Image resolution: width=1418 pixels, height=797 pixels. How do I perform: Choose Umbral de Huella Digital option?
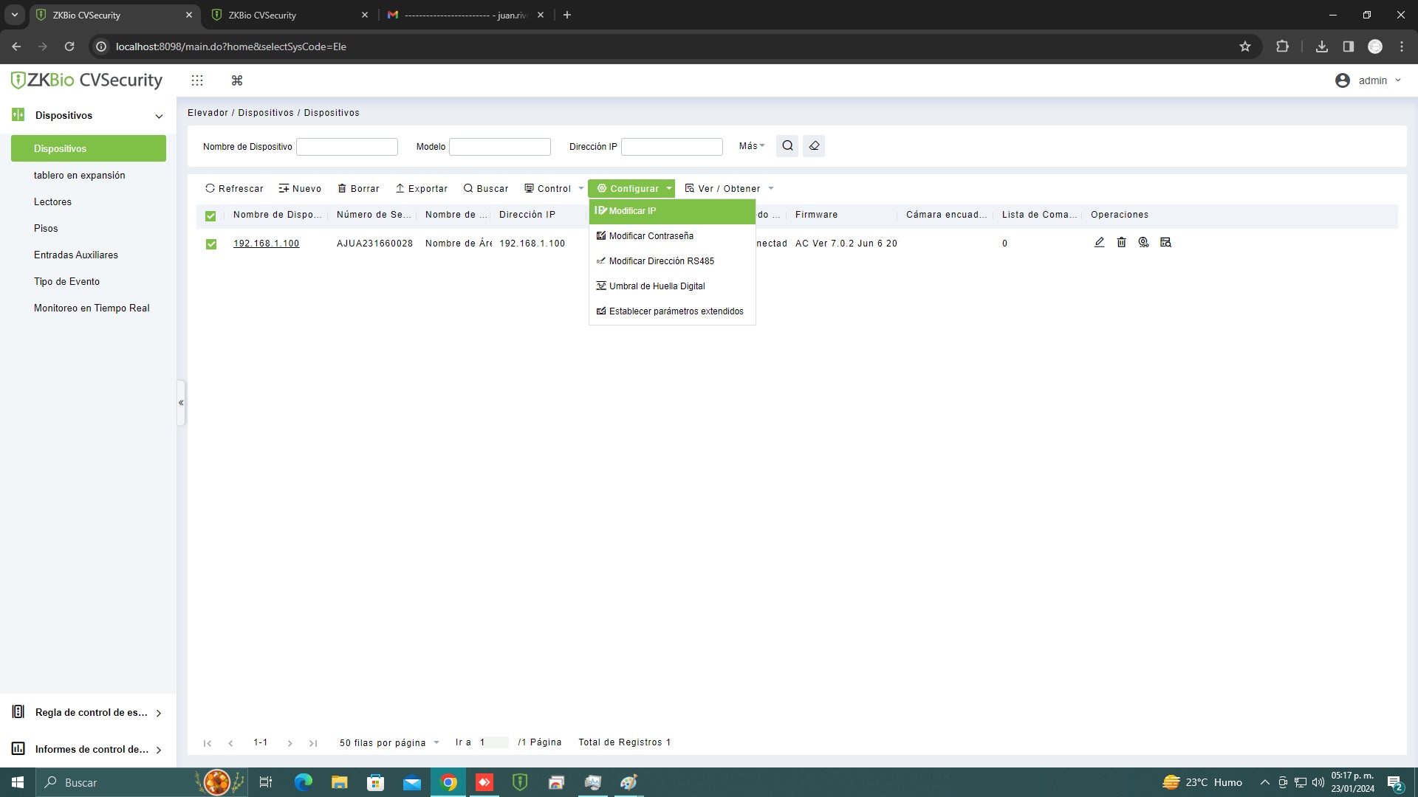coord(672,286)
